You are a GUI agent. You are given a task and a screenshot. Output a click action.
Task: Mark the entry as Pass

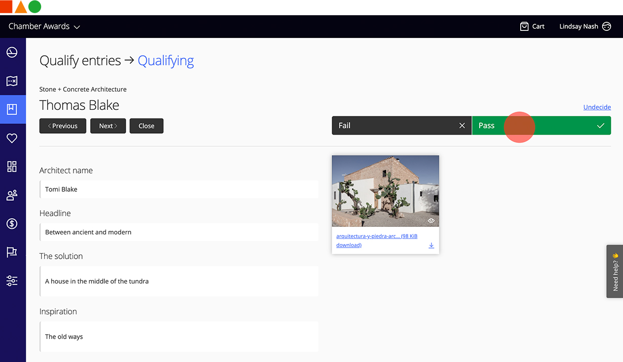pyautogui.click(x=541, y=126)
